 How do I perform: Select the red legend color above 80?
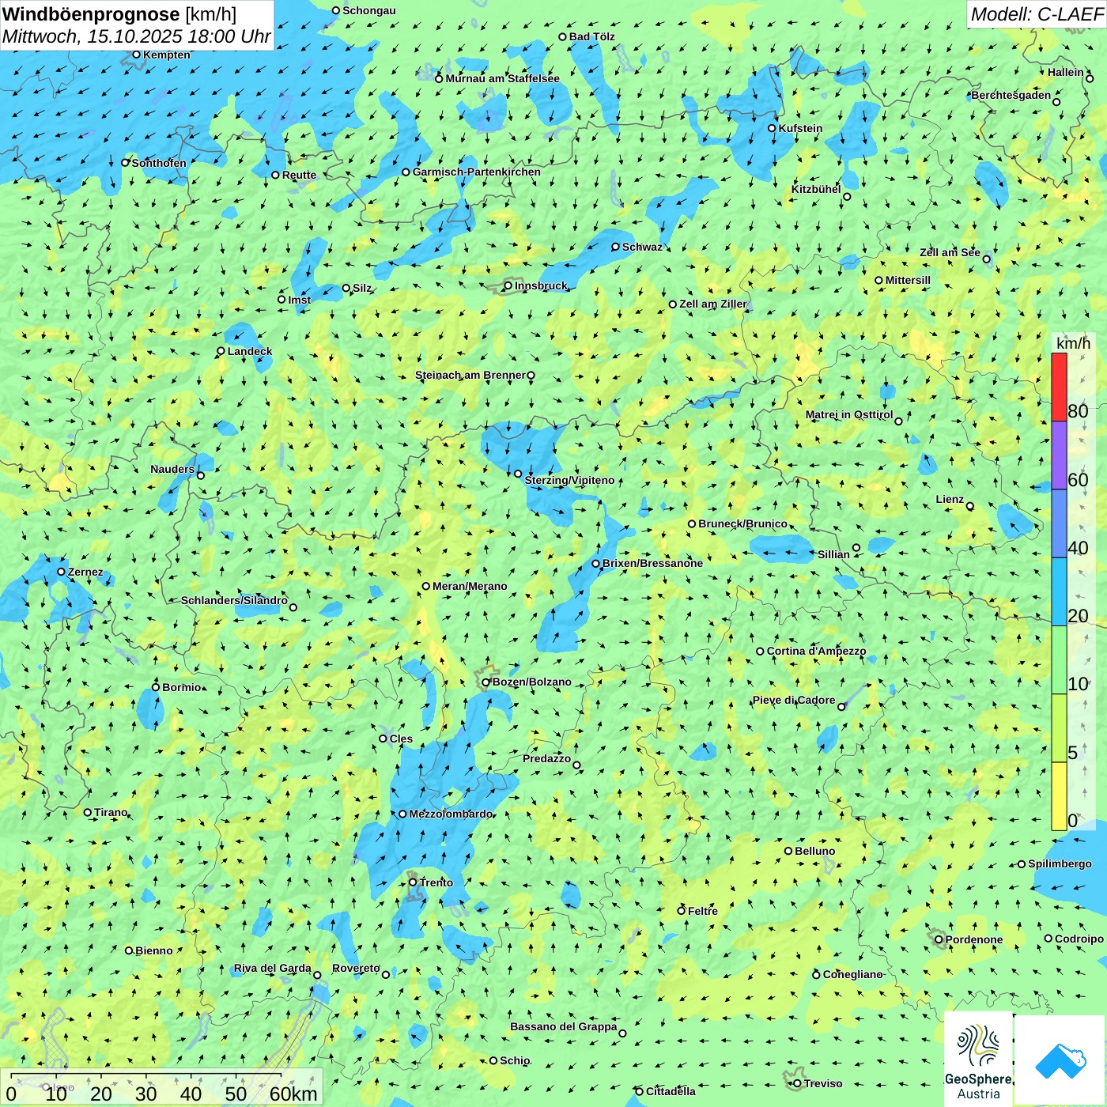1059,387
